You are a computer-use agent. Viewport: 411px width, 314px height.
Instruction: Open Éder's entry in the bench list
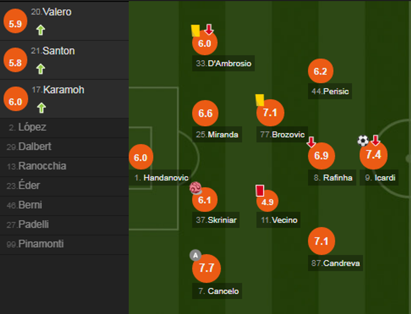click(x=29, y=186)
